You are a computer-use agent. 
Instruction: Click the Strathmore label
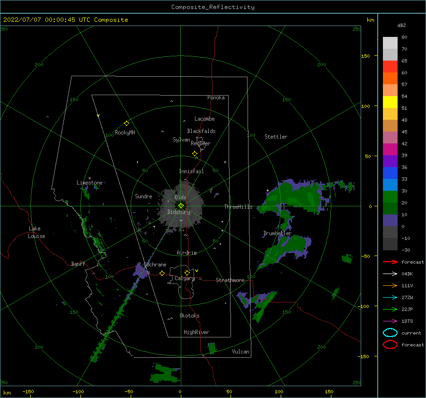point(230,280)
